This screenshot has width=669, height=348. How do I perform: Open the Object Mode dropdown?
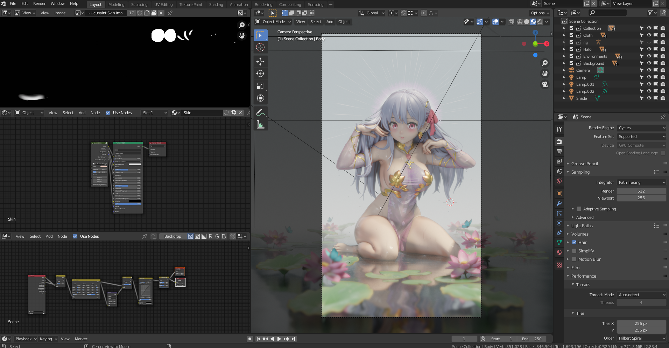click(x=273, y=22)
